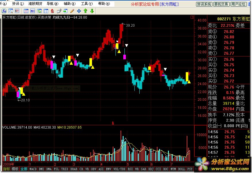Viewport: 252px width, 173px height.
Task: Click the wavy-line chart toolbar icon
Action: 26,11
